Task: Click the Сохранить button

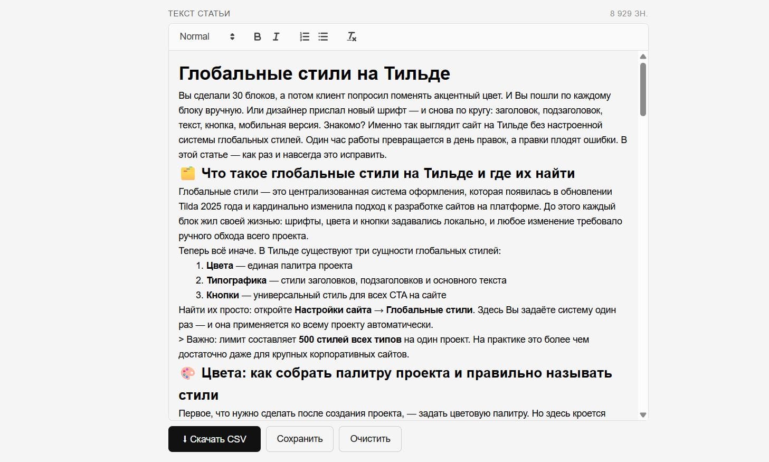Action: pos(300,439)
